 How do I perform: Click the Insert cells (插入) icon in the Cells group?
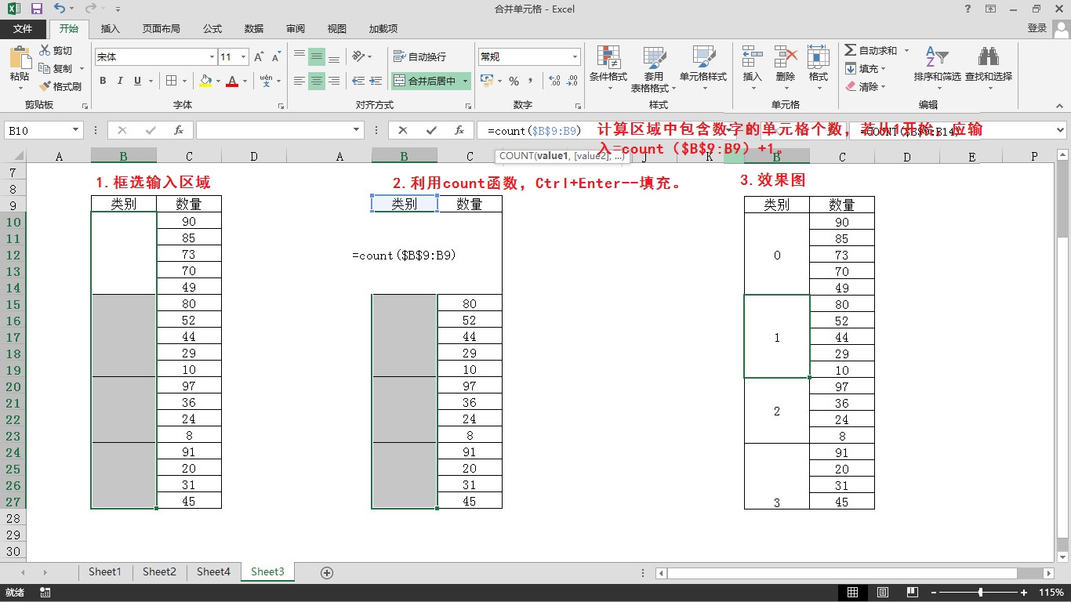[x=753, y=57]
